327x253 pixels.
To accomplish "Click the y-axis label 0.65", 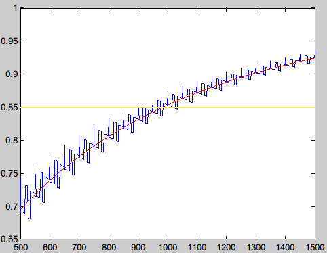I will [x=9, y=239].
